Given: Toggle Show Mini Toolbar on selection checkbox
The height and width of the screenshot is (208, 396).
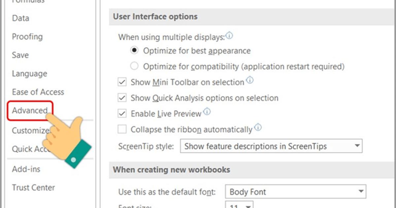Looking at the screenshot, I should (x=122, y=82).
